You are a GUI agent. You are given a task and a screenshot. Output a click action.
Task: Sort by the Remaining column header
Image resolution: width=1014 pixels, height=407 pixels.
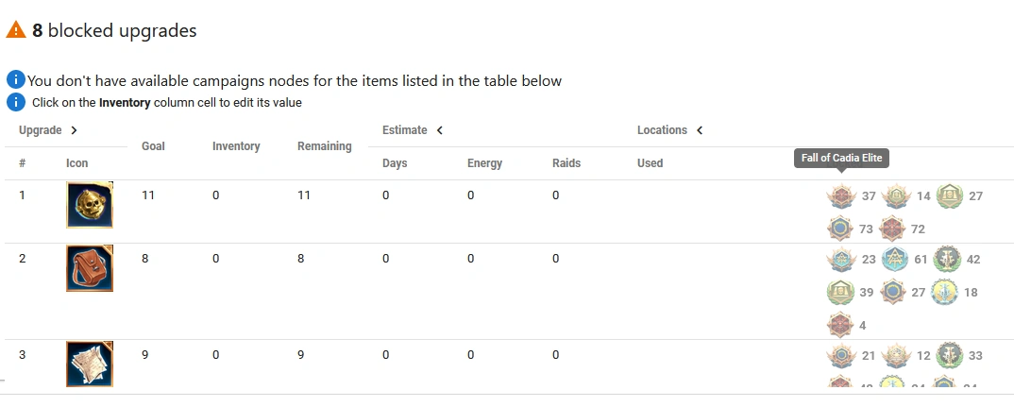[x=324, y=146]
